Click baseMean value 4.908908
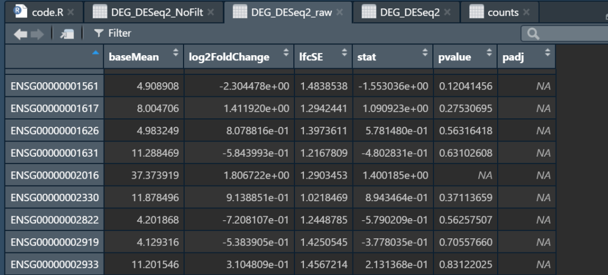 [x=158, y=86]
